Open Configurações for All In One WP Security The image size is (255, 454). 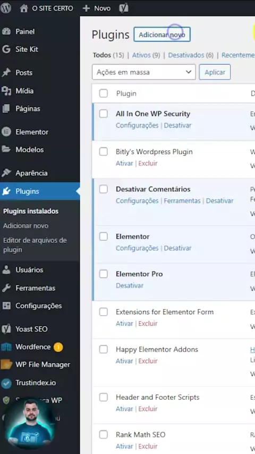[137, 125]
